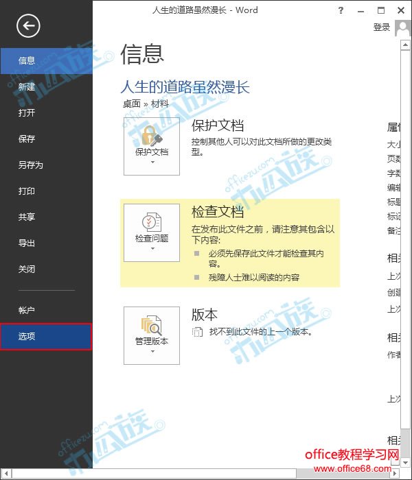
Task: Click 关闭 to close the document
Action: tap(46, 269)
